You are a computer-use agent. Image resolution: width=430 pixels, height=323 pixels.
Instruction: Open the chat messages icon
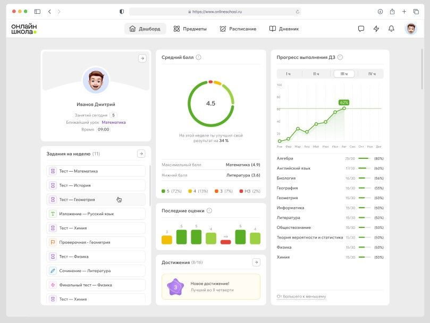pos(361,29)
